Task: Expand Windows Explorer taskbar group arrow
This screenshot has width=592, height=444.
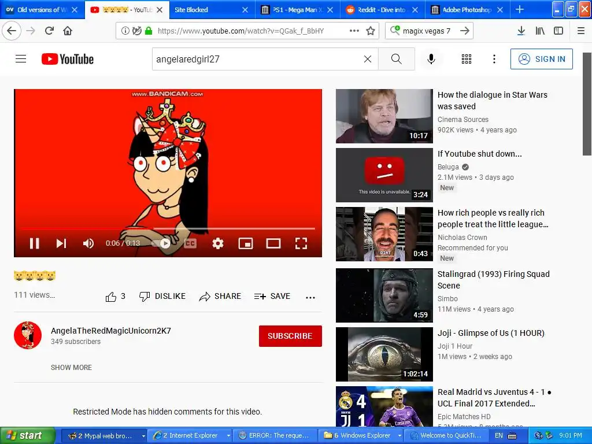Action: 399,436
